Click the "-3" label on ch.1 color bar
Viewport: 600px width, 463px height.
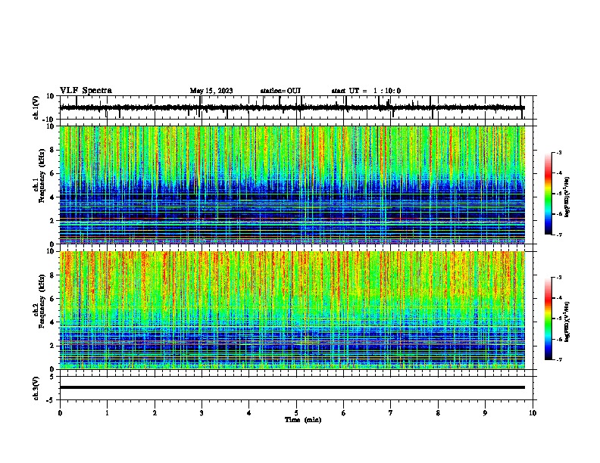click(x=558, y=153)
